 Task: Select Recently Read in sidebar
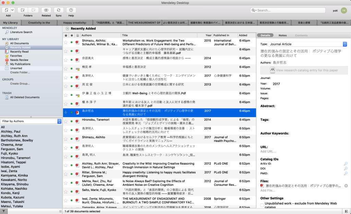[19, 52]
